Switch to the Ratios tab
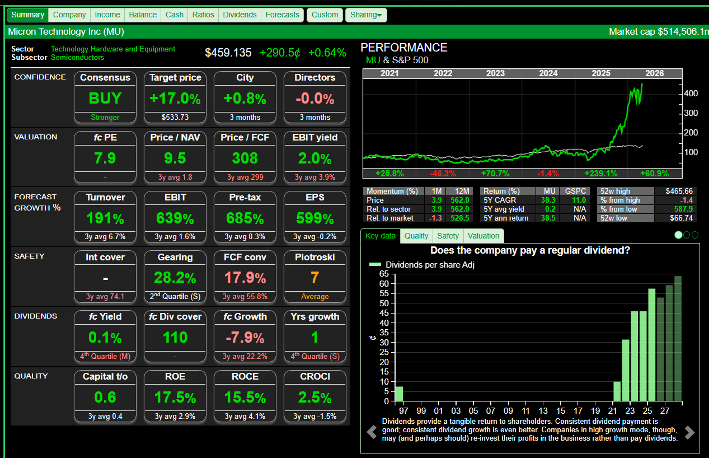709x458 pixels. tap(203, 15)
